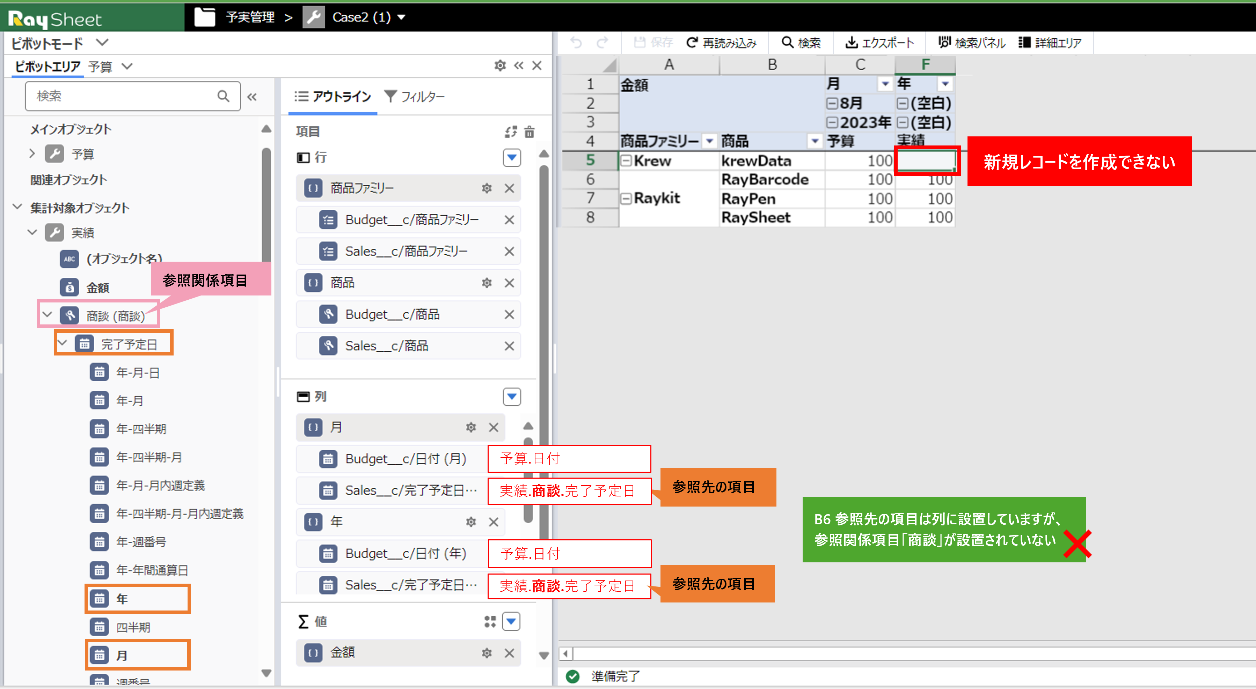This screenshot has width=1256, height=689.
Task: Open the 検索 search tool
Action: click(801, 43)
